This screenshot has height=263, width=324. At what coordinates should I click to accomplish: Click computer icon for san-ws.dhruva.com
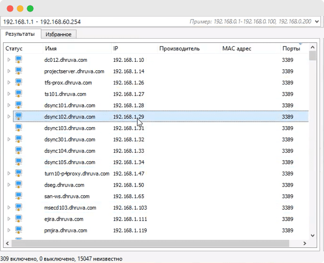click(x=19, y=196)
